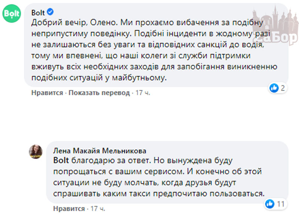Click Лена Макайя Мельникова's profile photo
Viewport: 299px width, 214px height.
pos(36,152)
